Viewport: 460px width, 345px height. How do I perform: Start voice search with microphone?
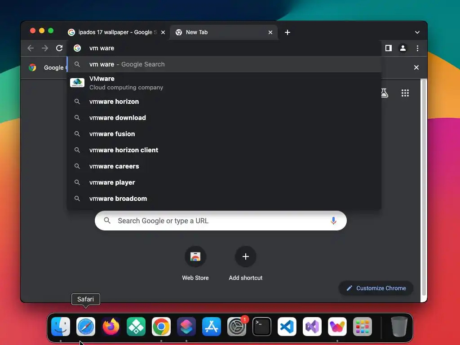(333, 221)
